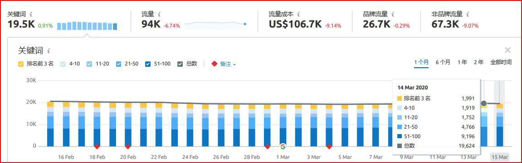The height and width of the screenshot is (163, 522).
Task: Click the stacked bar above 15 Mar
Action: [500, 125]
